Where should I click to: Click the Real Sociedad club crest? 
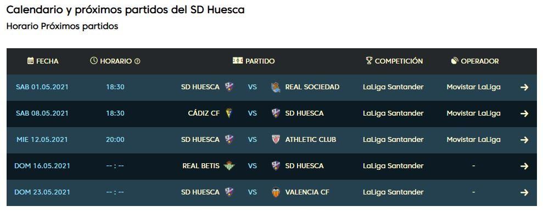tap(276, 87)
